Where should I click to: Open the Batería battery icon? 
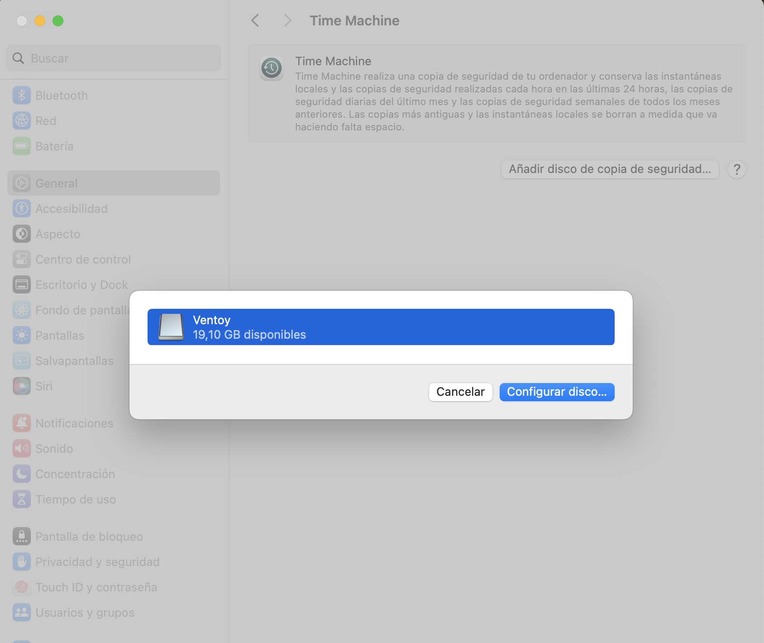click(x=22, y=146)
